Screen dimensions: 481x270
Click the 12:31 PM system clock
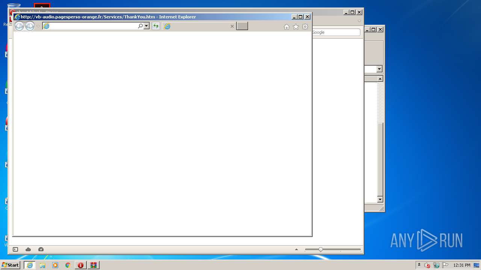pyautogui.click(x=462, y=265)
